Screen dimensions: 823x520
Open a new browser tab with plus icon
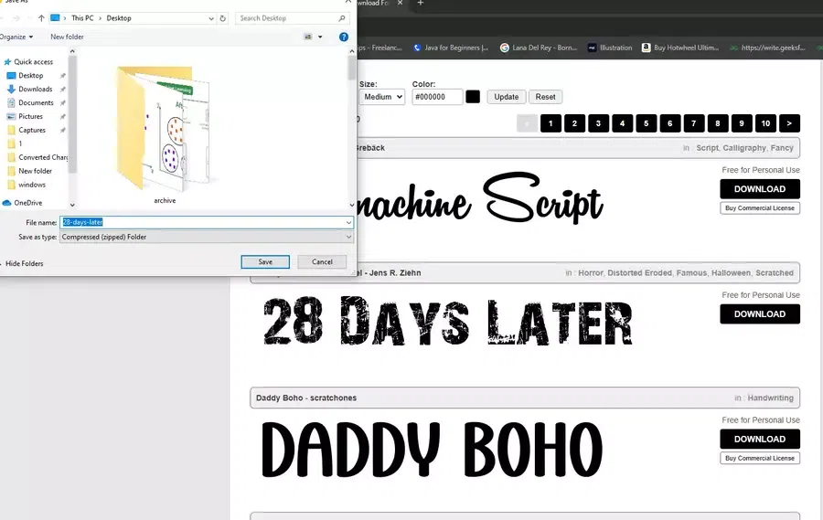(x=420, y=3)
